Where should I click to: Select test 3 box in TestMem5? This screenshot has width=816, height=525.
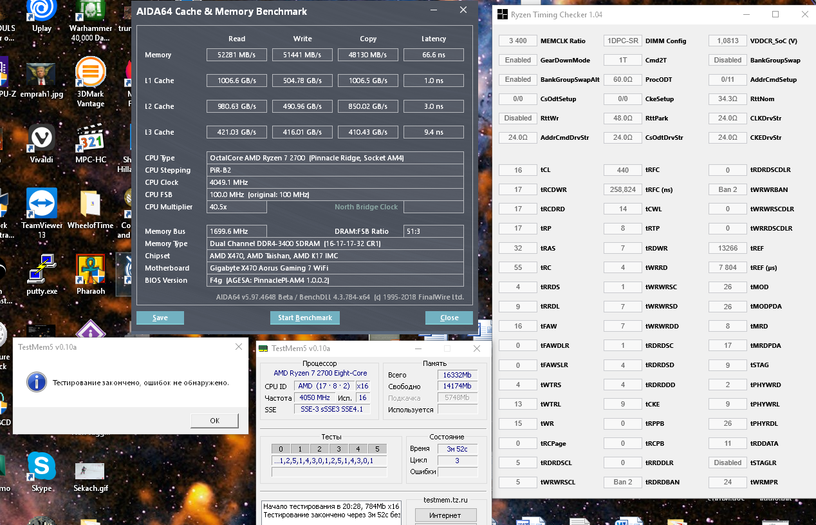click(x=338, y=449)
